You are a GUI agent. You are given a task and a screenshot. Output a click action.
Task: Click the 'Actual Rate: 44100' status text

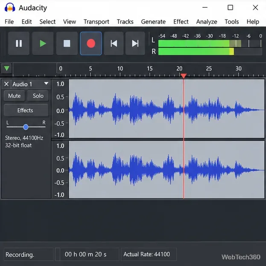[147, 254]
